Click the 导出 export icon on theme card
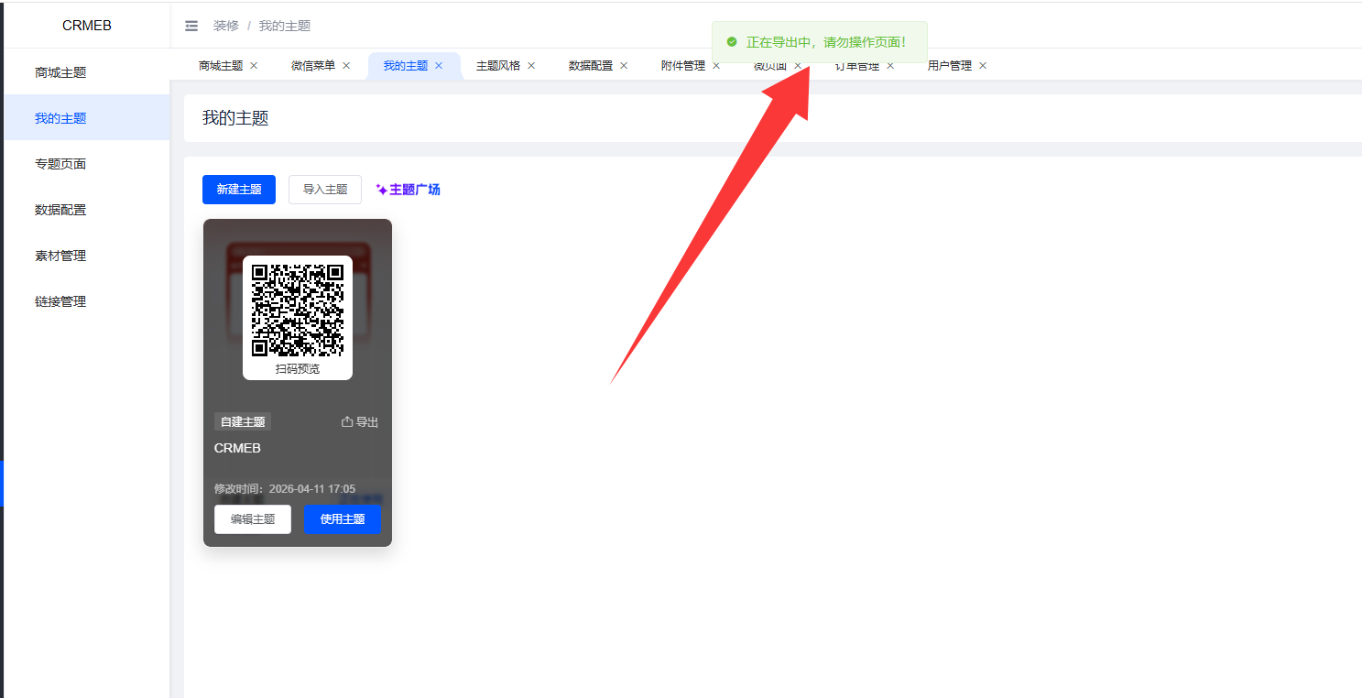Viewport: 1362px width, 698px height. [347, 422]
